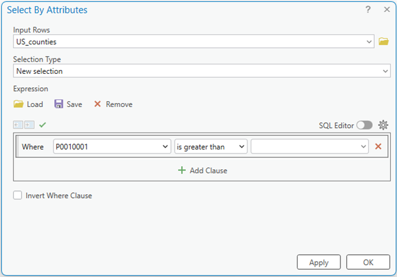This screenshot has height=277, width=397.
Task: Browse for input rows with folder icon
Action: (383, 41)
